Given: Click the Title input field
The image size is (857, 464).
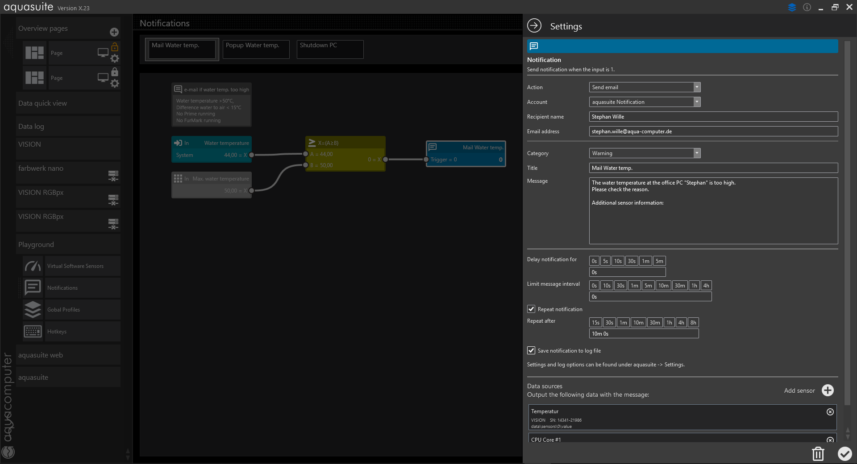Looking at the screenshot, I should [713, 168].
